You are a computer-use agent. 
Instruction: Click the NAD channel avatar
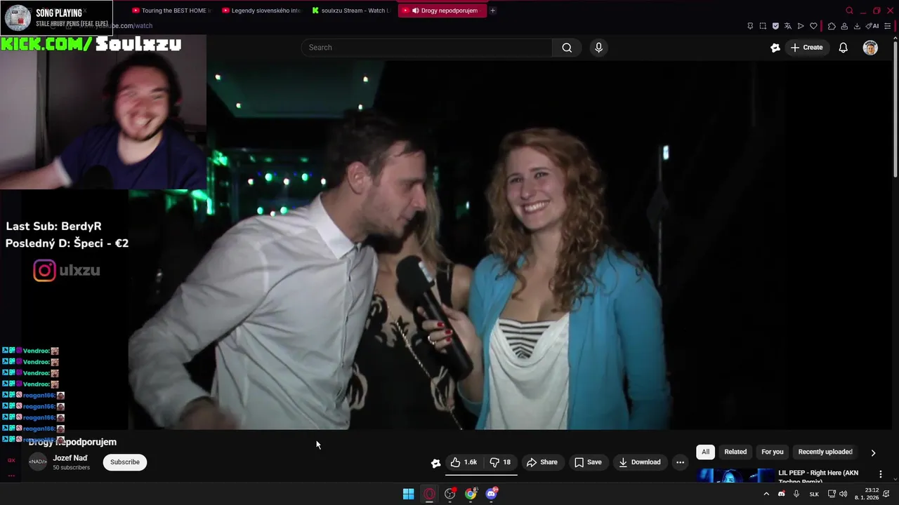pos(38,462)
